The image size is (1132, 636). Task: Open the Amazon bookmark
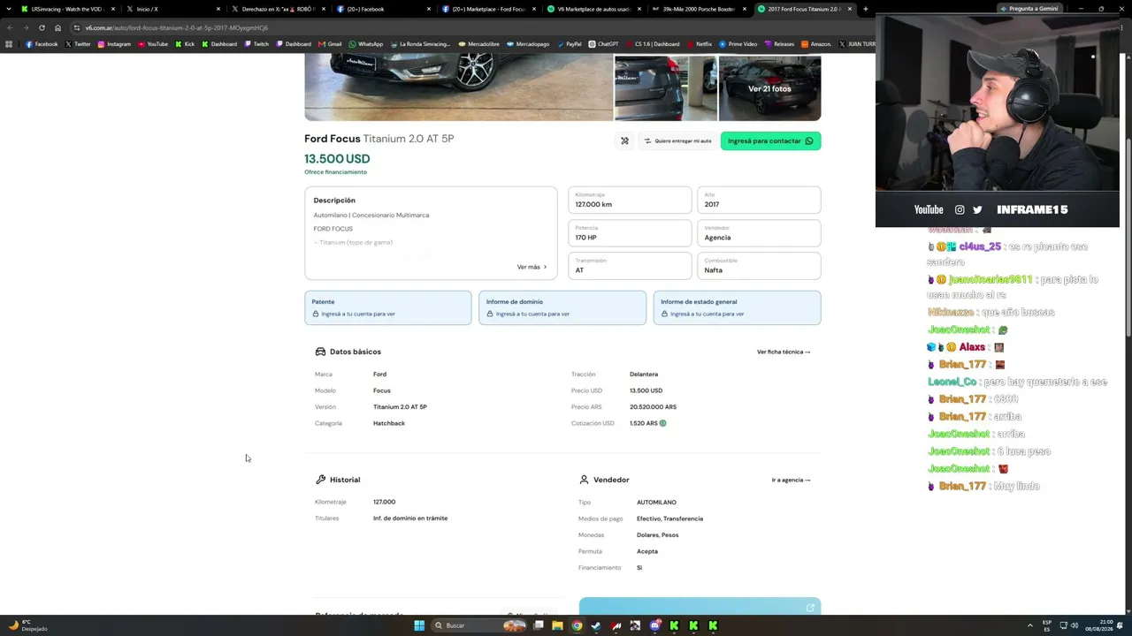816,44
